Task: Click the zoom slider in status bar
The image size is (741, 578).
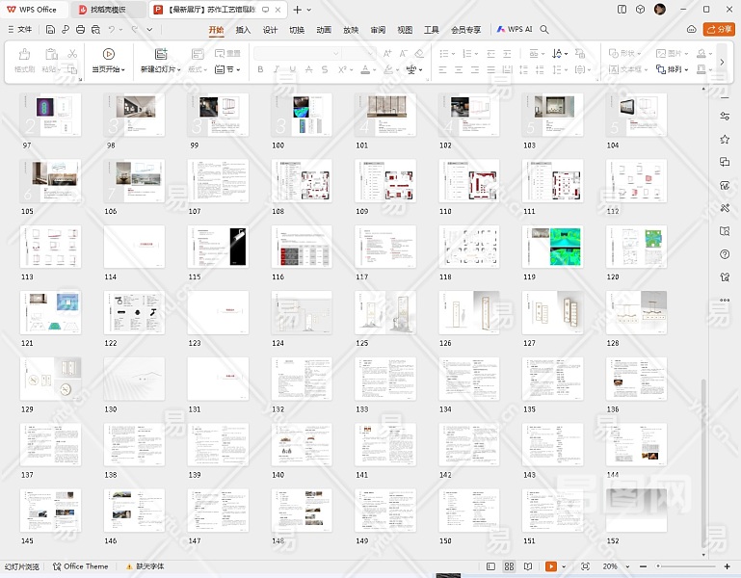Action: pyautogui.click(x=684, y=566)
